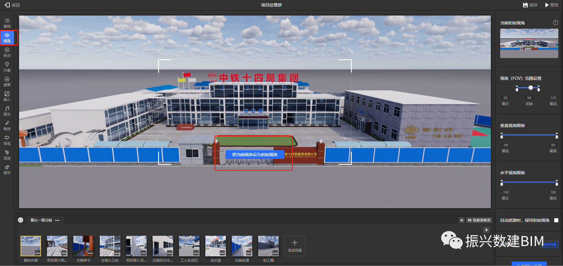
Task: Open the 嵌入 (embed) sidebar tool
Action: 7,96
